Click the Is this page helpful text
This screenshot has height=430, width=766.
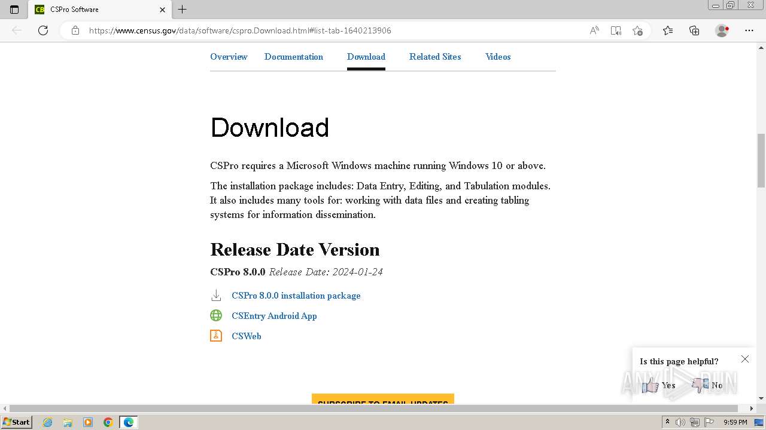(679, 361)
